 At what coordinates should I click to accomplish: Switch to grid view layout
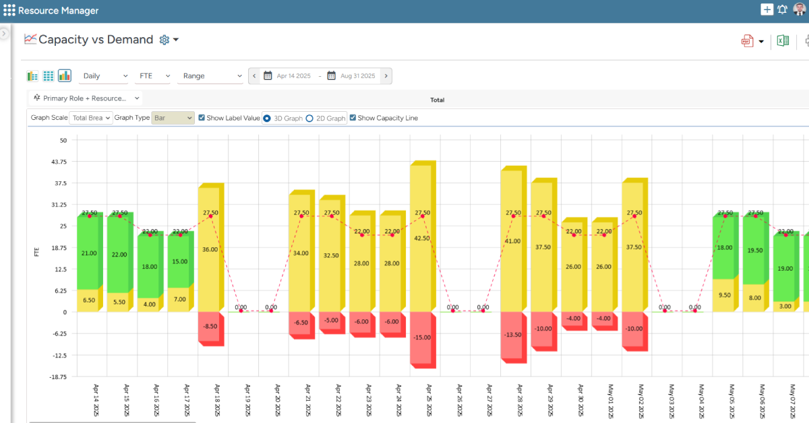(48, 75)
